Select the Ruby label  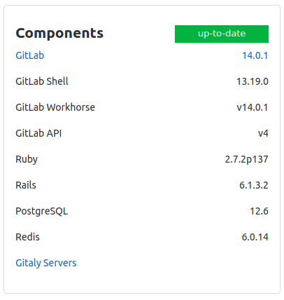pyautogui.click(x=27, y=159)
